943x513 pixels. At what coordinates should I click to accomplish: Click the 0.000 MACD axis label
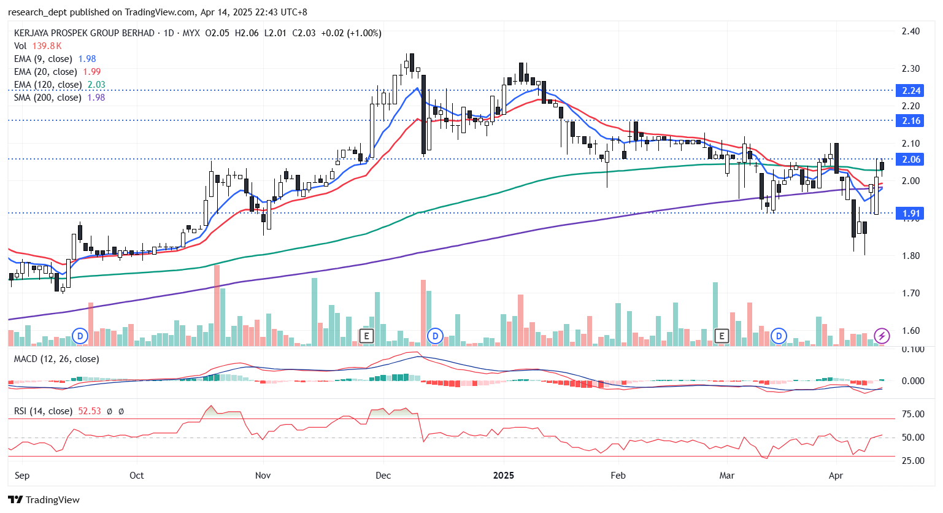pos(913,381)
